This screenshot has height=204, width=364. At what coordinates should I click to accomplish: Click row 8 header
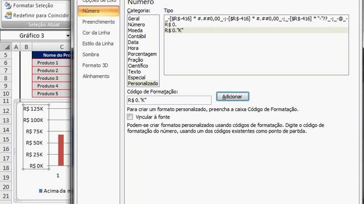[6, 78]
